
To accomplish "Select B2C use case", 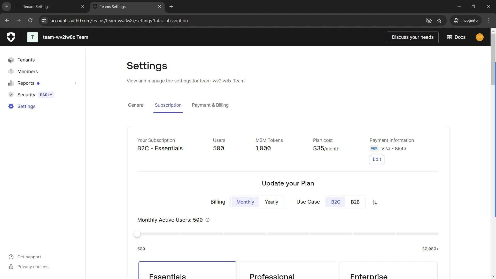I will coord(336,202).
